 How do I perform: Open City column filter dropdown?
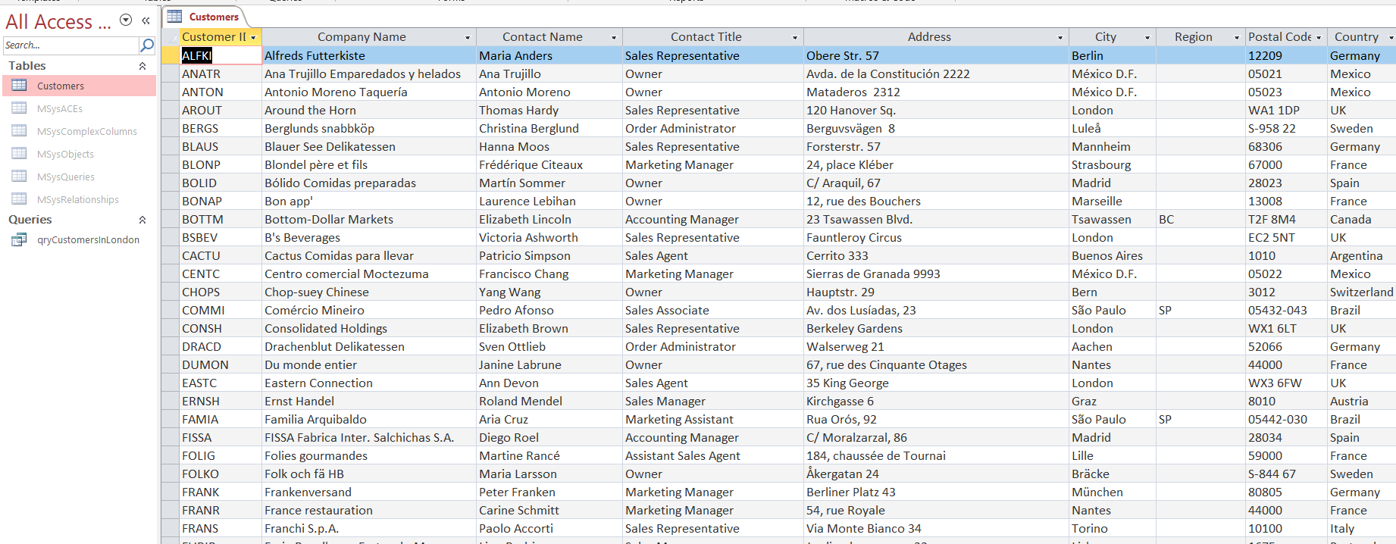[1147, 37]
